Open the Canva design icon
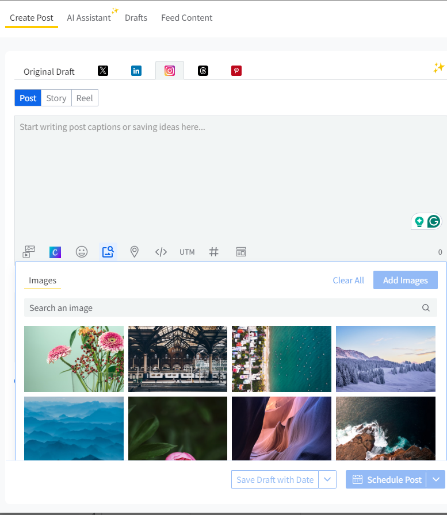Screen dimensions: 447x515 55,252
